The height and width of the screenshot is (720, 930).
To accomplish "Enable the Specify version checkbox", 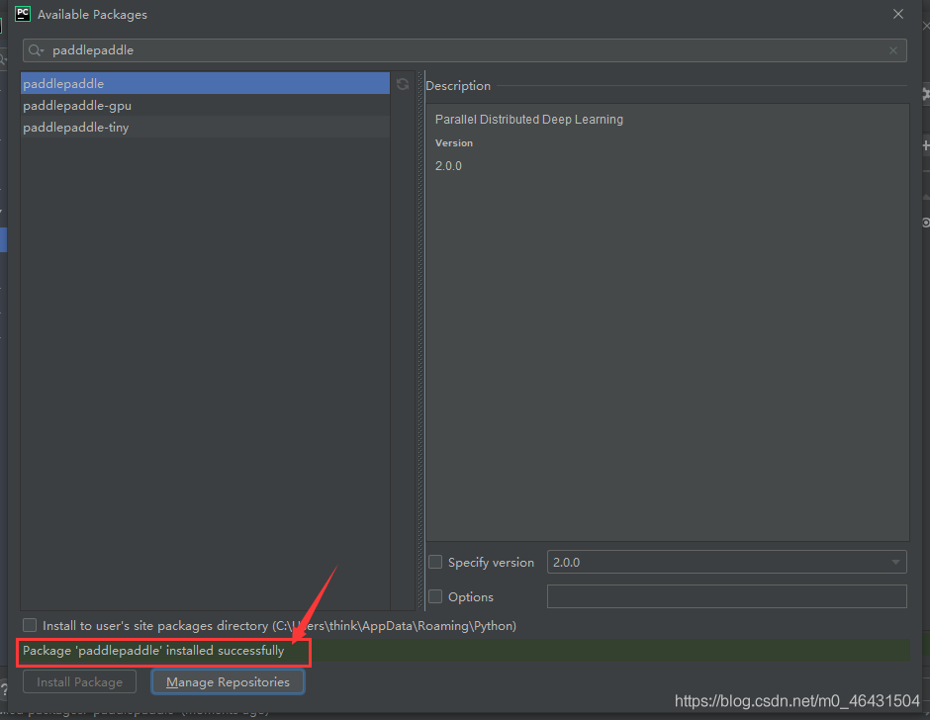I will point(435,563).
